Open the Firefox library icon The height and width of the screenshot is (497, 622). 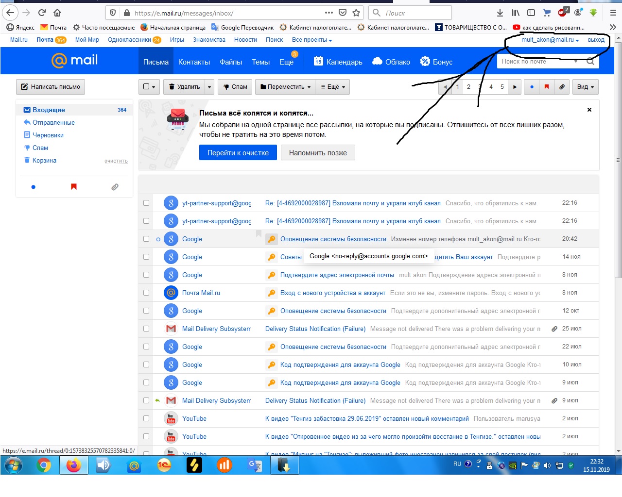pyautogui.click(x=516, y=13)
